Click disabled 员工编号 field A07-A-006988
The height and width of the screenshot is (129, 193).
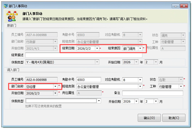(x=41, y=35)
